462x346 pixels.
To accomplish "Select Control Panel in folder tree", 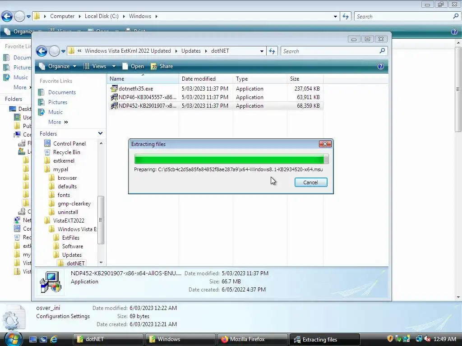I will click(69, 144).
